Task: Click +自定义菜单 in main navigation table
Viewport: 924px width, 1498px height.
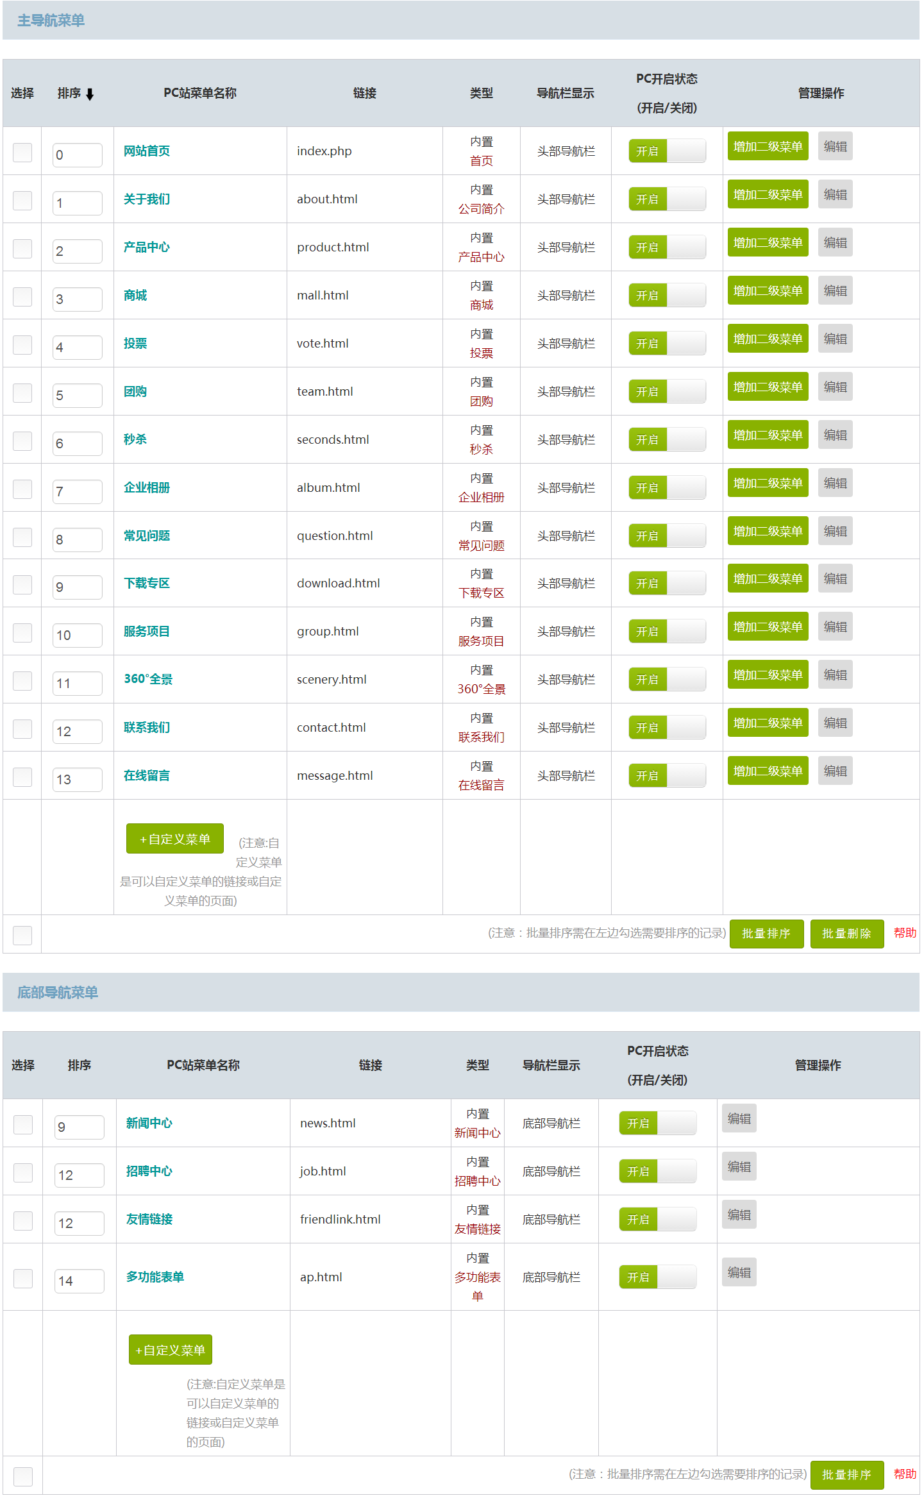Action: [x=174, y=839]
